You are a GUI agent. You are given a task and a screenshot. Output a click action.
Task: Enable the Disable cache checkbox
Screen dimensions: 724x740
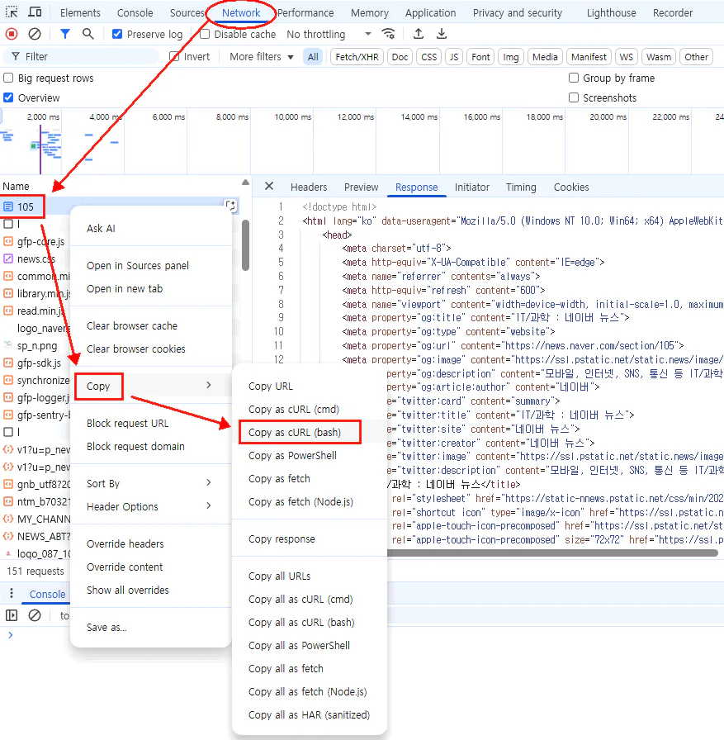pyautogui.click(x=205, y=34)
